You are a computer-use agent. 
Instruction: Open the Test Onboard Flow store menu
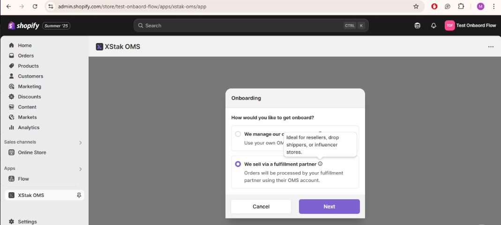tap(470, 26)
